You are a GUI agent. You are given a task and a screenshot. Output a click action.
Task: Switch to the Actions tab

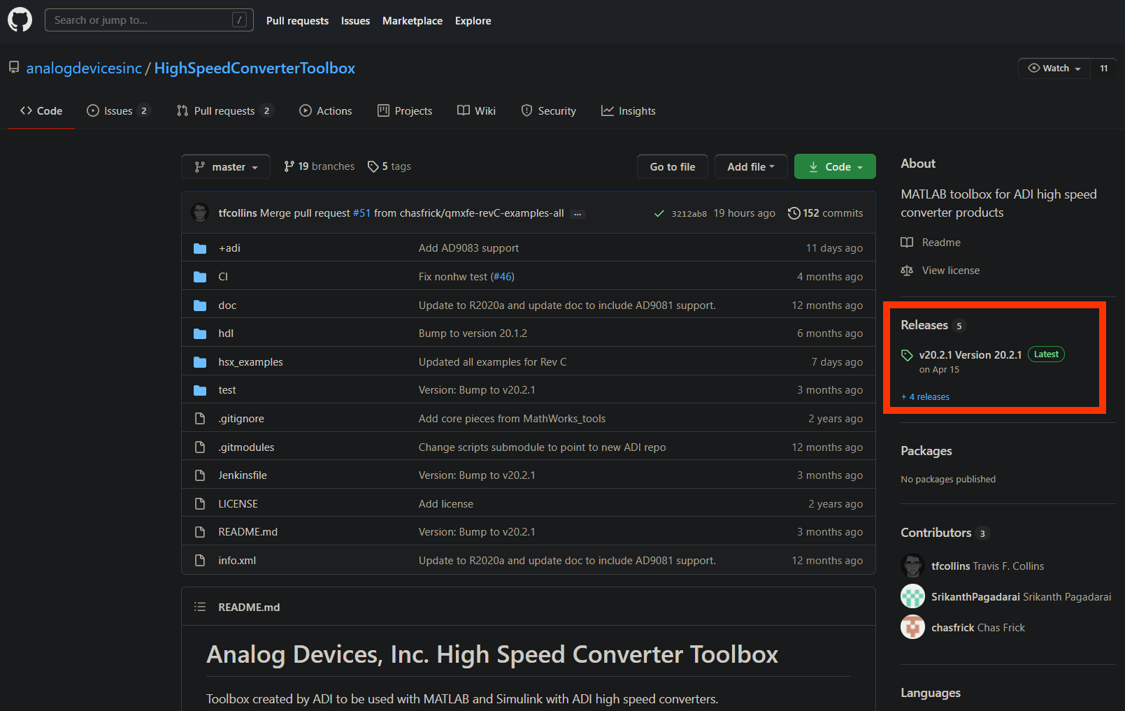tap(326, 110)
